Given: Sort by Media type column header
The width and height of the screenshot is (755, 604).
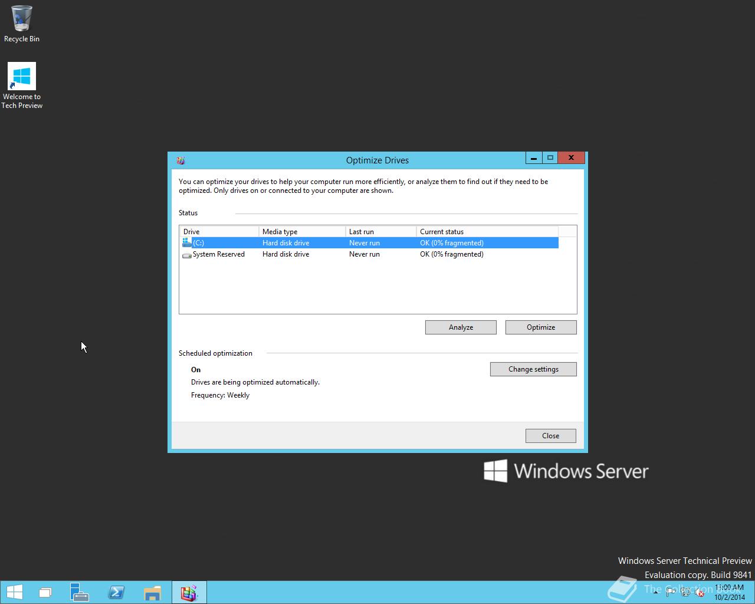Looking at the screenshot, I should coord(302,231).
